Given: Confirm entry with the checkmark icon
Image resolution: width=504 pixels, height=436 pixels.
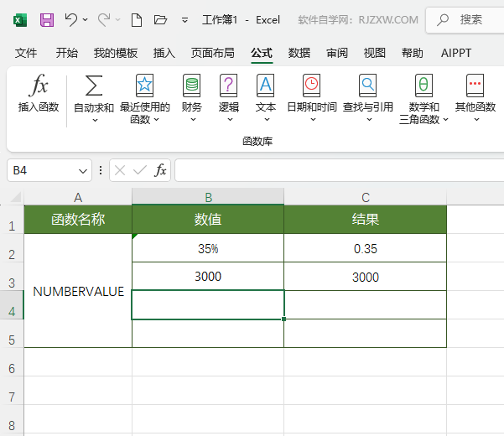Looking at the screenshot, I should (140, 170).
